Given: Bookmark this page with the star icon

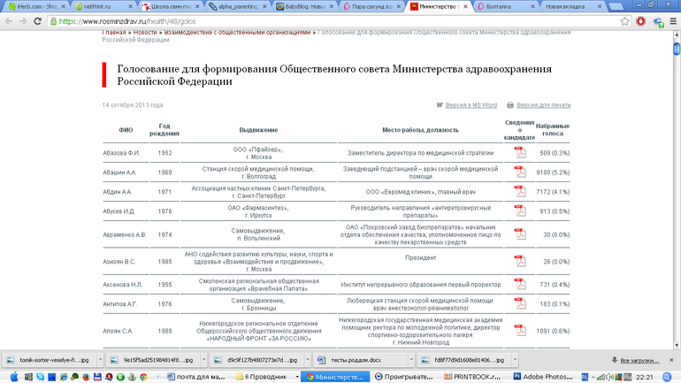Looking at the screenshot, I should point(624,21).
